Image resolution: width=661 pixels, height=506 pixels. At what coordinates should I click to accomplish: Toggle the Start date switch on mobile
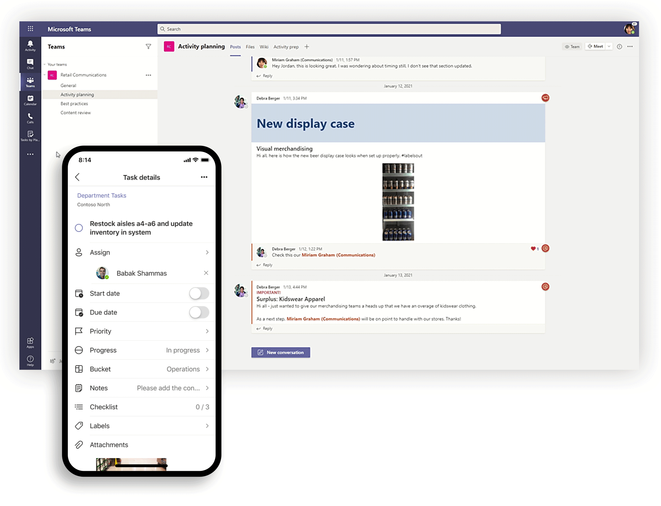click(x=199, y=293)
